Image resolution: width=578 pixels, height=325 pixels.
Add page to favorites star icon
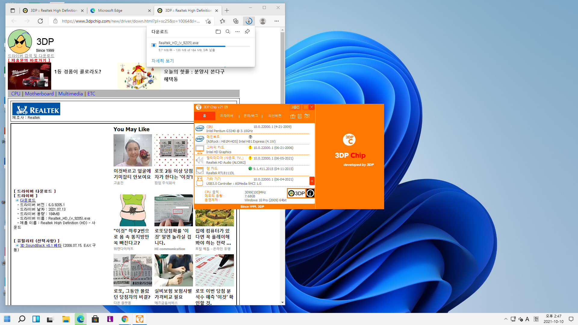tap(208, 21)
